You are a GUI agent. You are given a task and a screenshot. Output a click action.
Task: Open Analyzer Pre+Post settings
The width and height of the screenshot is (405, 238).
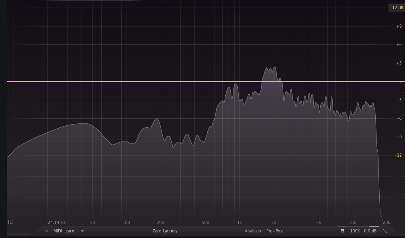(275, 231)
